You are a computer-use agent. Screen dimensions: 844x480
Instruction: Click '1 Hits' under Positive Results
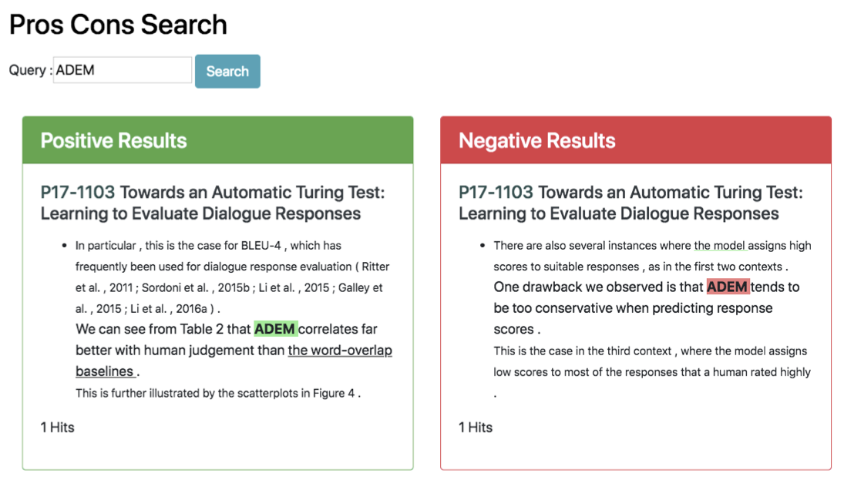57,428
